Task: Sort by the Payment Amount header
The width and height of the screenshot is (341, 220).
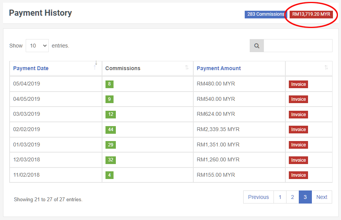Action: coord(219,68)
